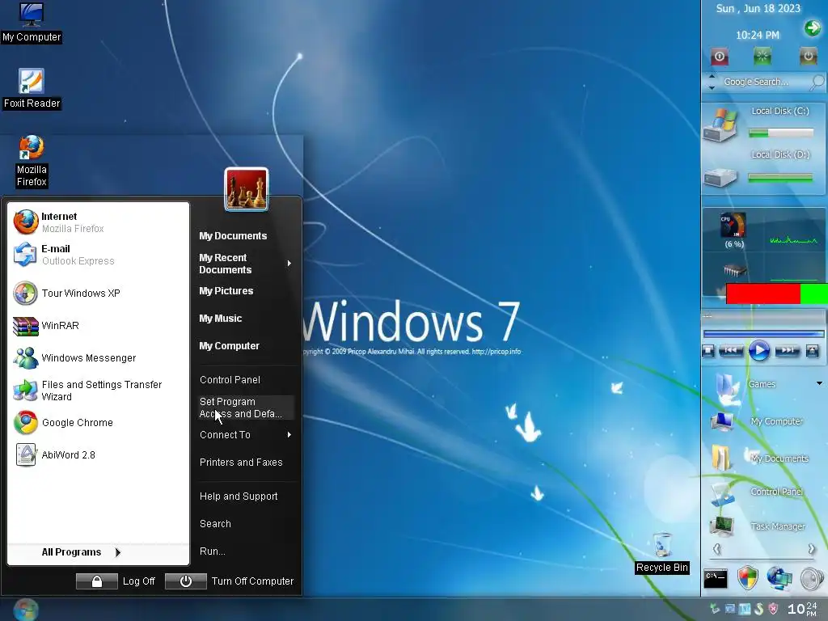828x621 pixels.
Task: Click the brown power standby sidebar icon
Action: coord(808,56)
